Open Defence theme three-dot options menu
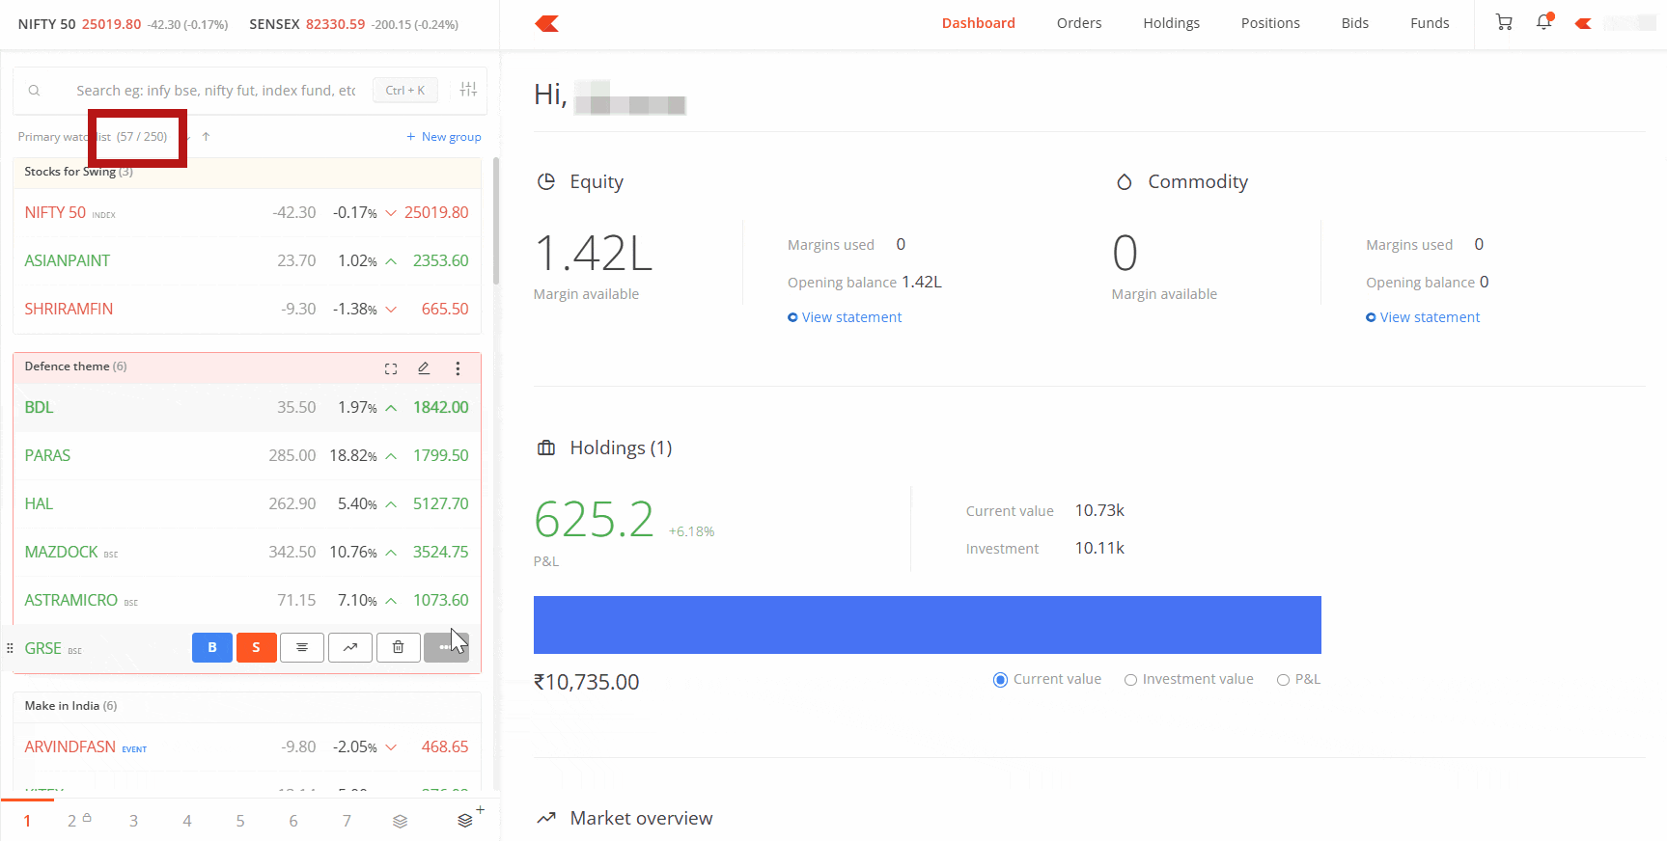The width and height of the screenshot is (1667, 841). [458, 368]
